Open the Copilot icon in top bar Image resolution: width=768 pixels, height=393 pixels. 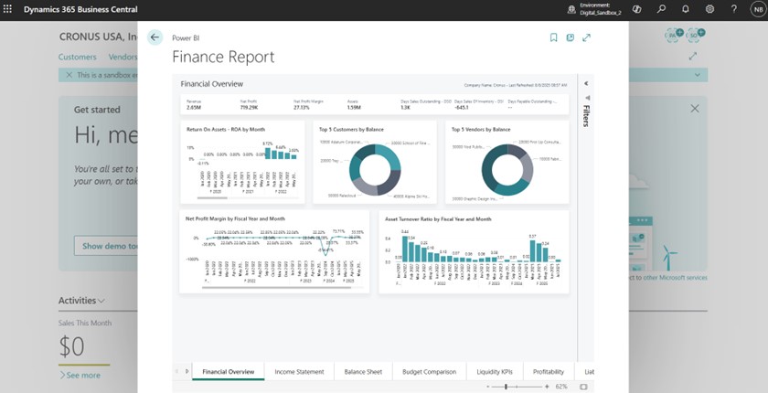tap(636, 9)
